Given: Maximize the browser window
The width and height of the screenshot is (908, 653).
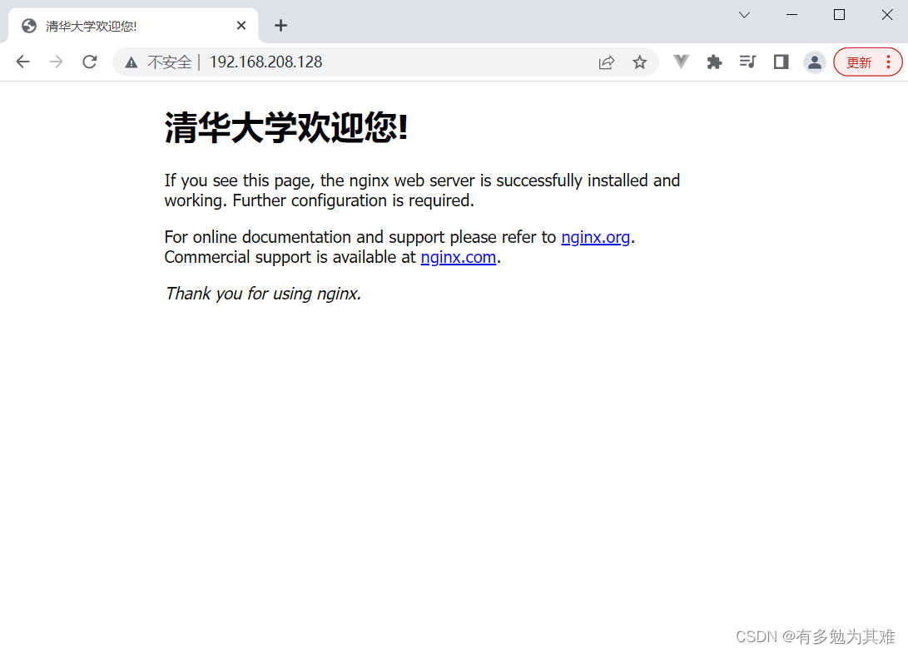Looking at the screenshot, I should [839, 15].
